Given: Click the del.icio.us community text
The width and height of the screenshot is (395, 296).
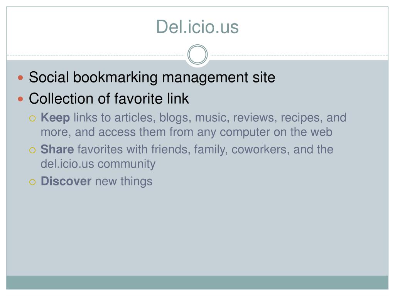Looking at the screenshot, I should pyautogui.click(x=98, y=164).
